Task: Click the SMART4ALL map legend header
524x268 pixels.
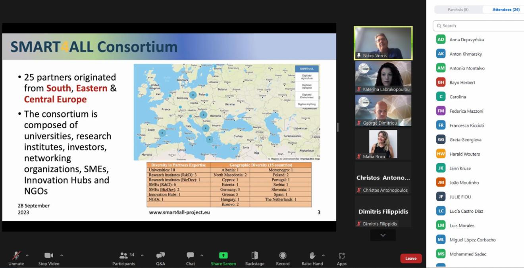Action: pyautogui.click(x=307, y=69)
